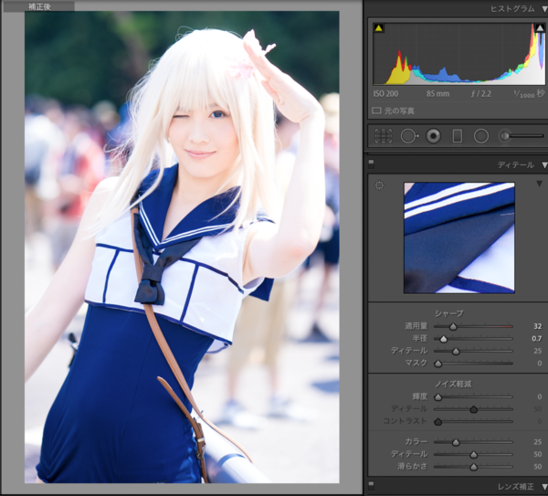Screen dimensions: 548x496
Task: Select the spot removal tool
Action: tap(409, 136)
